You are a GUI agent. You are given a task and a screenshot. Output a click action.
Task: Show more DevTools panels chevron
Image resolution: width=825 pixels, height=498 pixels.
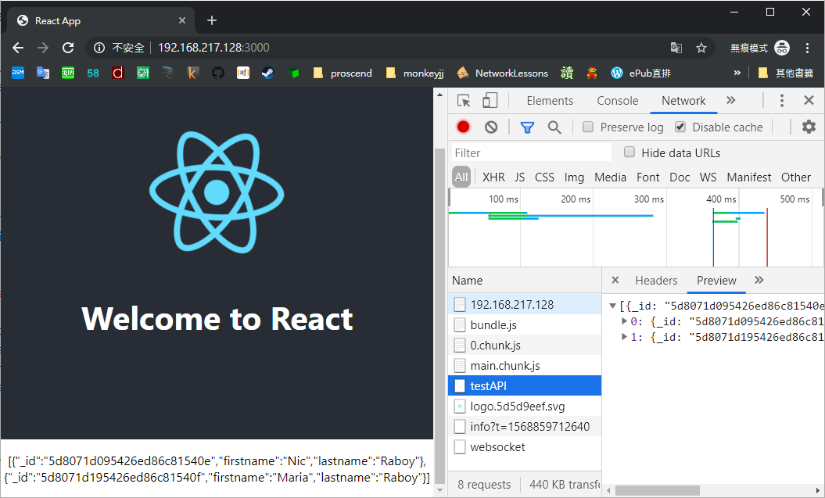click(x=731, y=100)
